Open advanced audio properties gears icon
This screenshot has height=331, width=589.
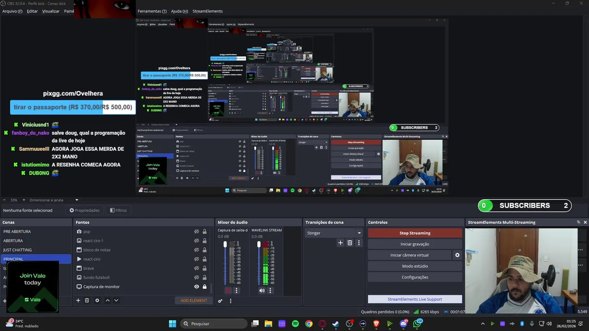220,301
